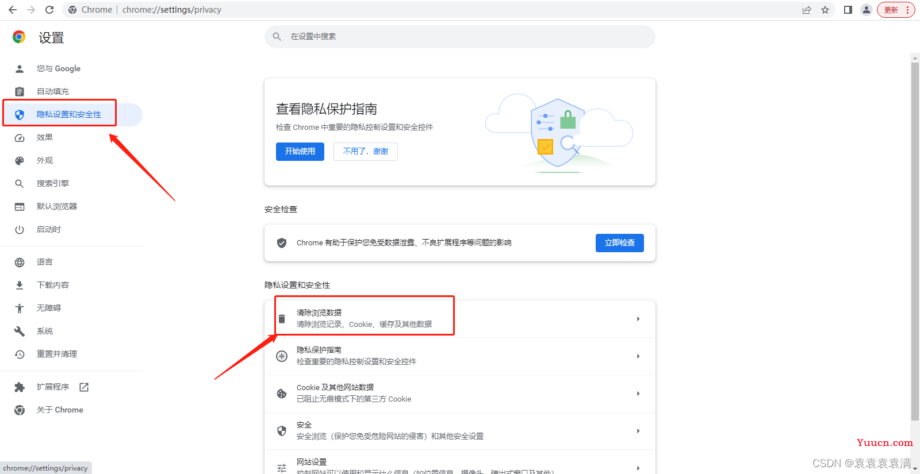
Task: Bookmark this page with the star icon
Action: (x=825, y=10)
